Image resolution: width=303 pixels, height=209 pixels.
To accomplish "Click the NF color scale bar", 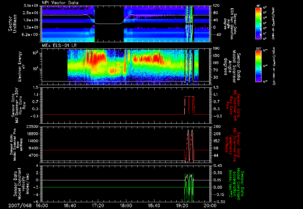I will tap(259, 23).
